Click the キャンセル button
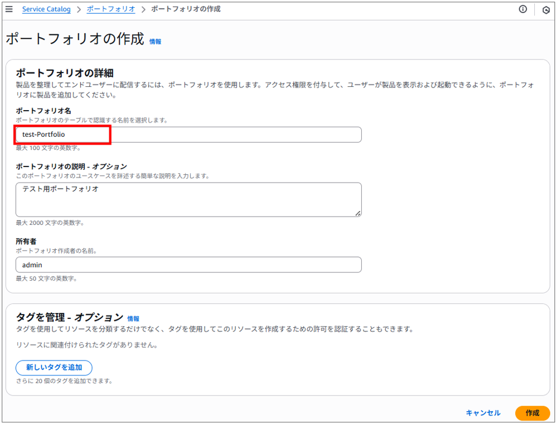The height and width of the screenshot is (426, 558). point(483,413)
